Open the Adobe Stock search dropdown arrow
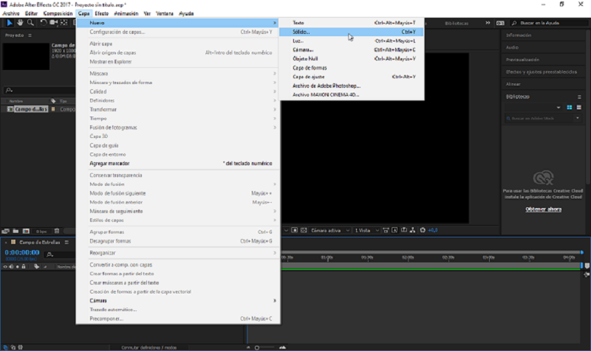 click(578, 119)
